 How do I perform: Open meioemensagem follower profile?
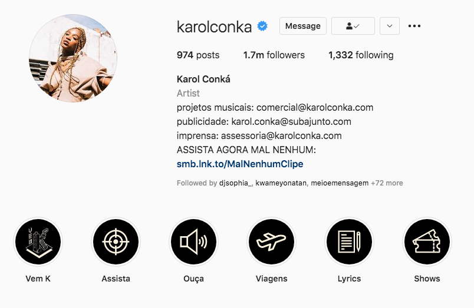point(340,183)
